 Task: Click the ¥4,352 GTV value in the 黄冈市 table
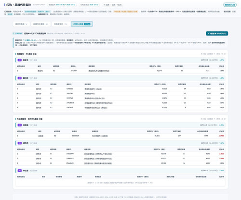[x=164, y=93]
